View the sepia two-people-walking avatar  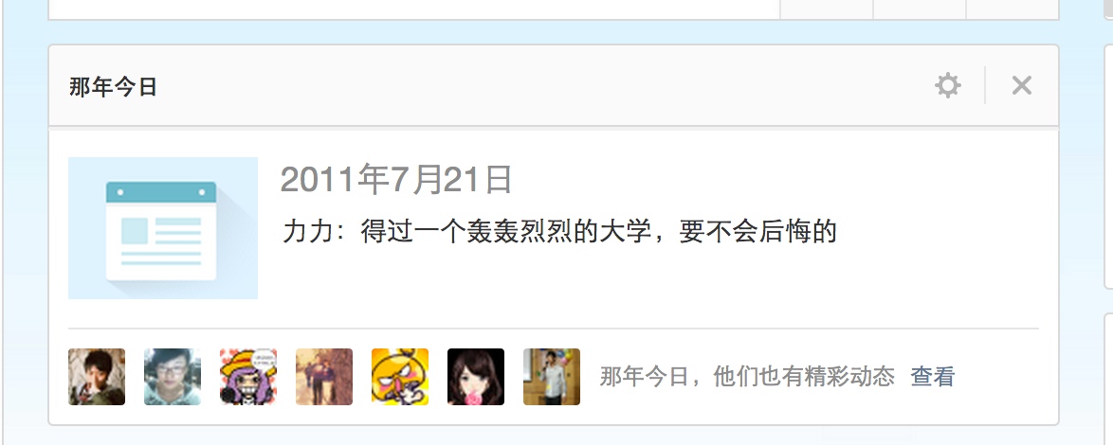click(x=324, y=377)
